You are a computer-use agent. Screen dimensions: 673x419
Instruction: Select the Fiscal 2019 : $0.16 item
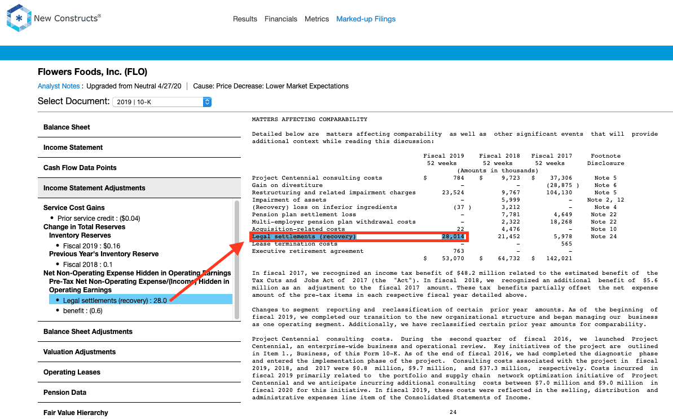coord(91,246)
